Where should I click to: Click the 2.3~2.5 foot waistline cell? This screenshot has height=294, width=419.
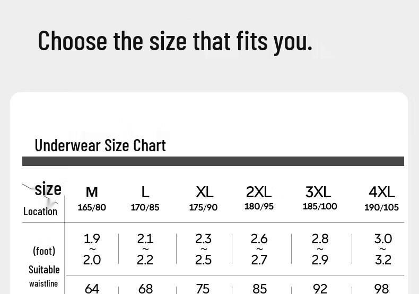pyautogui.click(x=203, y=249)
